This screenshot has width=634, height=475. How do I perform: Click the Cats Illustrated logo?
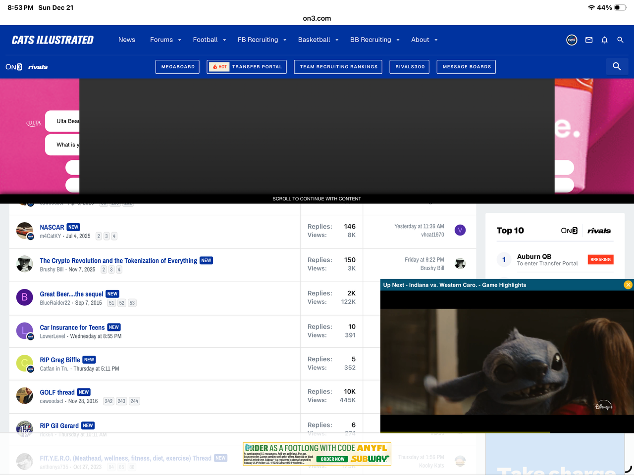tap(53, 40)
